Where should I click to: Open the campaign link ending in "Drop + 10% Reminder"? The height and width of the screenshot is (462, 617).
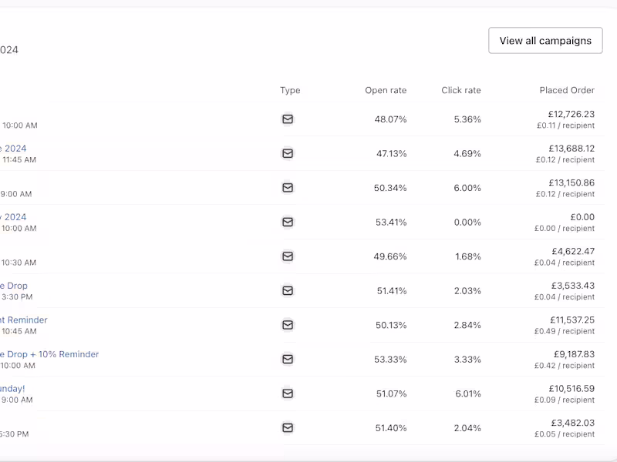pyautogui.click(x=51, y=354)
